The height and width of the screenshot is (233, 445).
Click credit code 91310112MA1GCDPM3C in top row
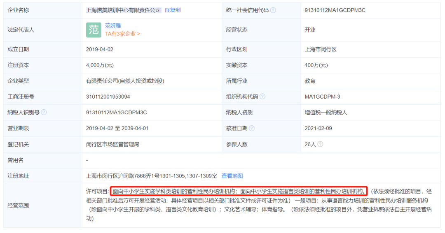(x=335, y=10)
